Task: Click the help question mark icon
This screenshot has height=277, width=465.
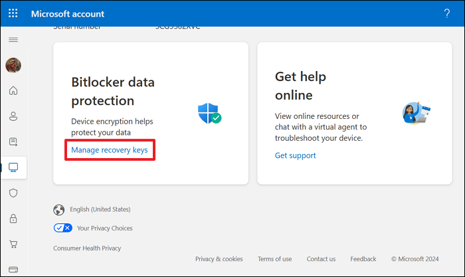Action: click(446, 13)
